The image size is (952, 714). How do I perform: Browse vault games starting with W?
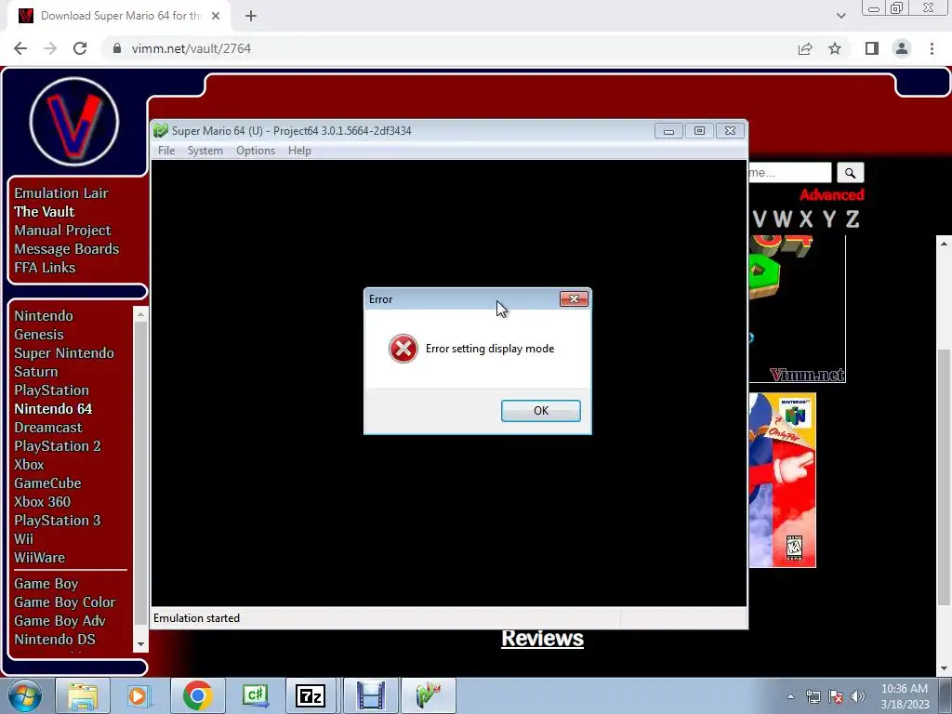(x=783, y=218)
